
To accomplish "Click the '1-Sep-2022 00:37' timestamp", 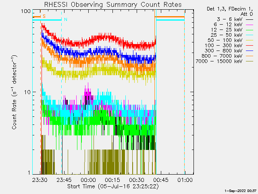I will coord(240,191).
